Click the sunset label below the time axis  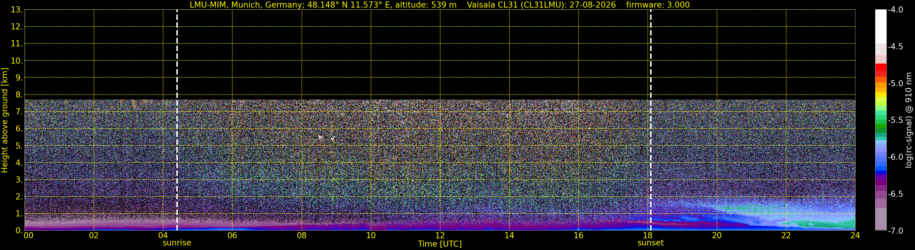tap(650, 243)
